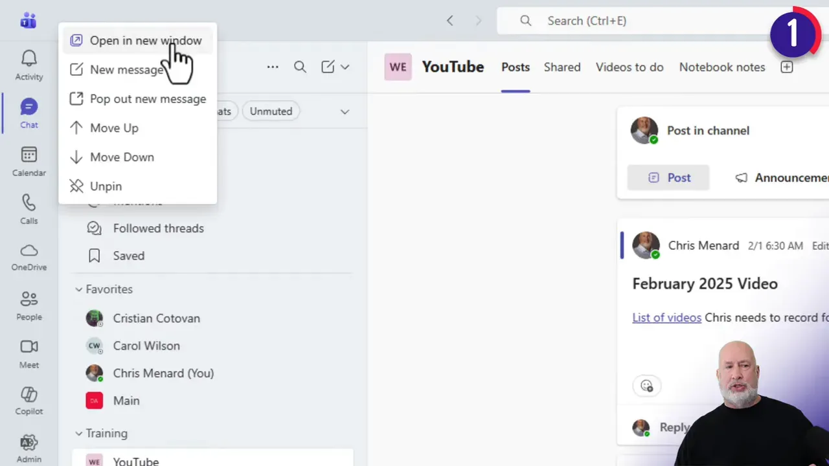The image size is (829, 466).
Task: Select 'Pop out new message' from the menu
Action: [x=148, y=98]
